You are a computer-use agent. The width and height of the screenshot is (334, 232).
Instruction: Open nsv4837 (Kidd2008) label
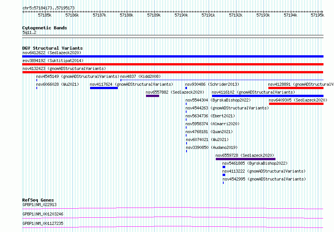click(140, 76)
